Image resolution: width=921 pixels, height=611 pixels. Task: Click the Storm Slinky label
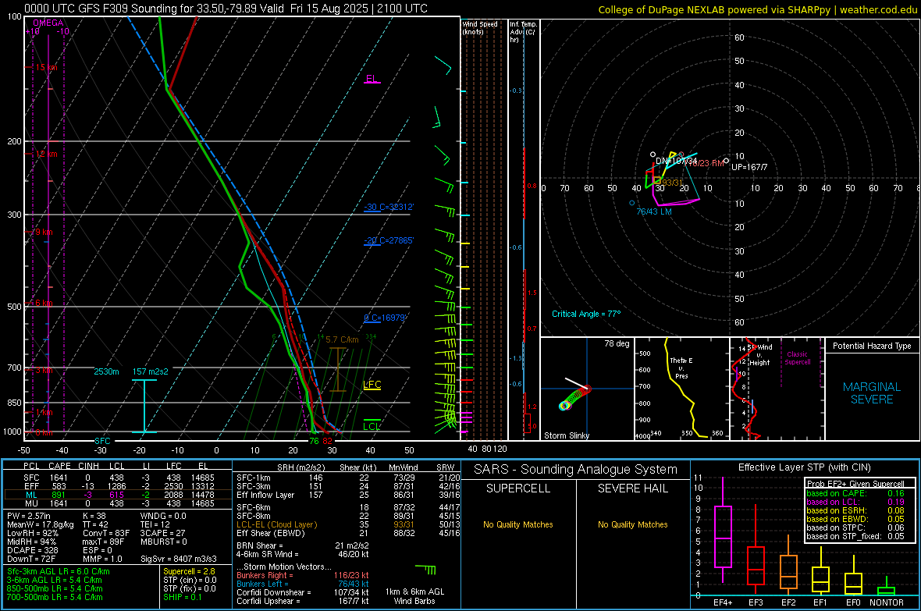coord(566,436)
